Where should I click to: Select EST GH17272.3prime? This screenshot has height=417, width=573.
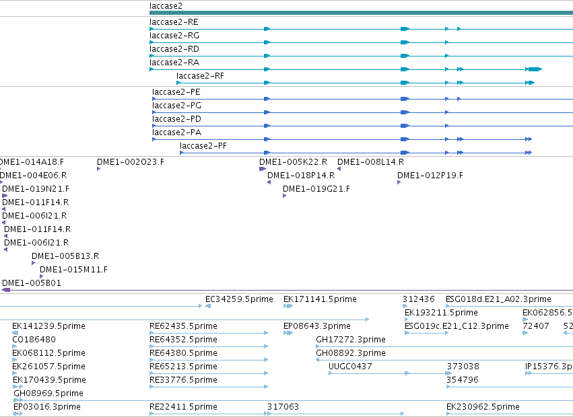pyautogui.click(x=351, y=340)
